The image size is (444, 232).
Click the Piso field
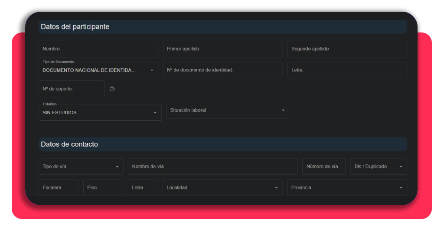point(103,188)
